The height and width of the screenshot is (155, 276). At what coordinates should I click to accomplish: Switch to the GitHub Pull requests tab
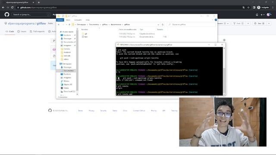point(37,31)
